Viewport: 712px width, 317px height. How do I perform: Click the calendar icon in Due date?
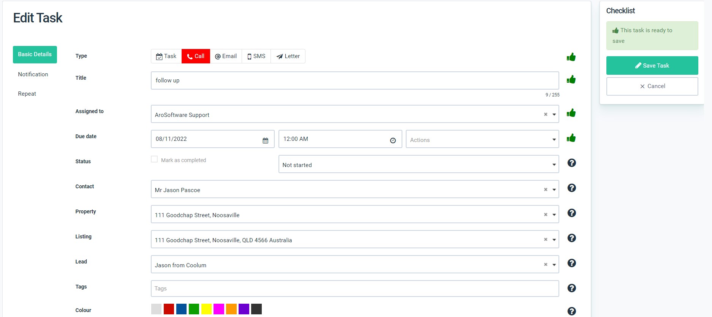tap(265, 140)
